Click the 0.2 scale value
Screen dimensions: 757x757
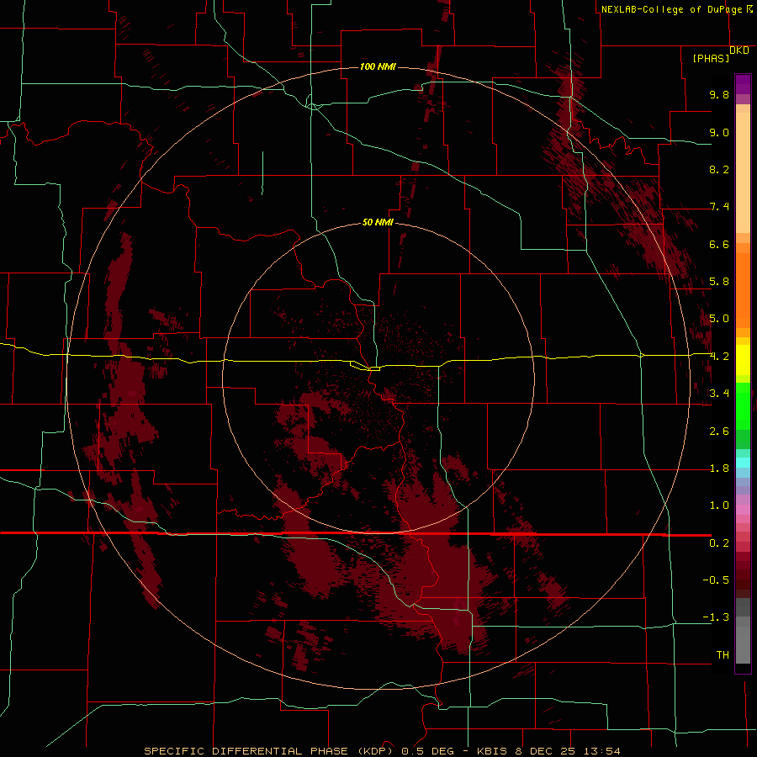pyautogui.click(x=719, y=543)
